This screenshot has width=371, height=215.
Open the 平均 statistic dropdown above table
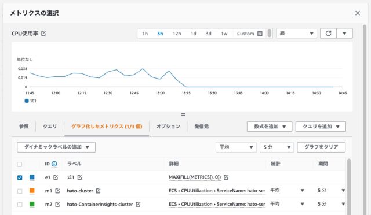(236, 147)
